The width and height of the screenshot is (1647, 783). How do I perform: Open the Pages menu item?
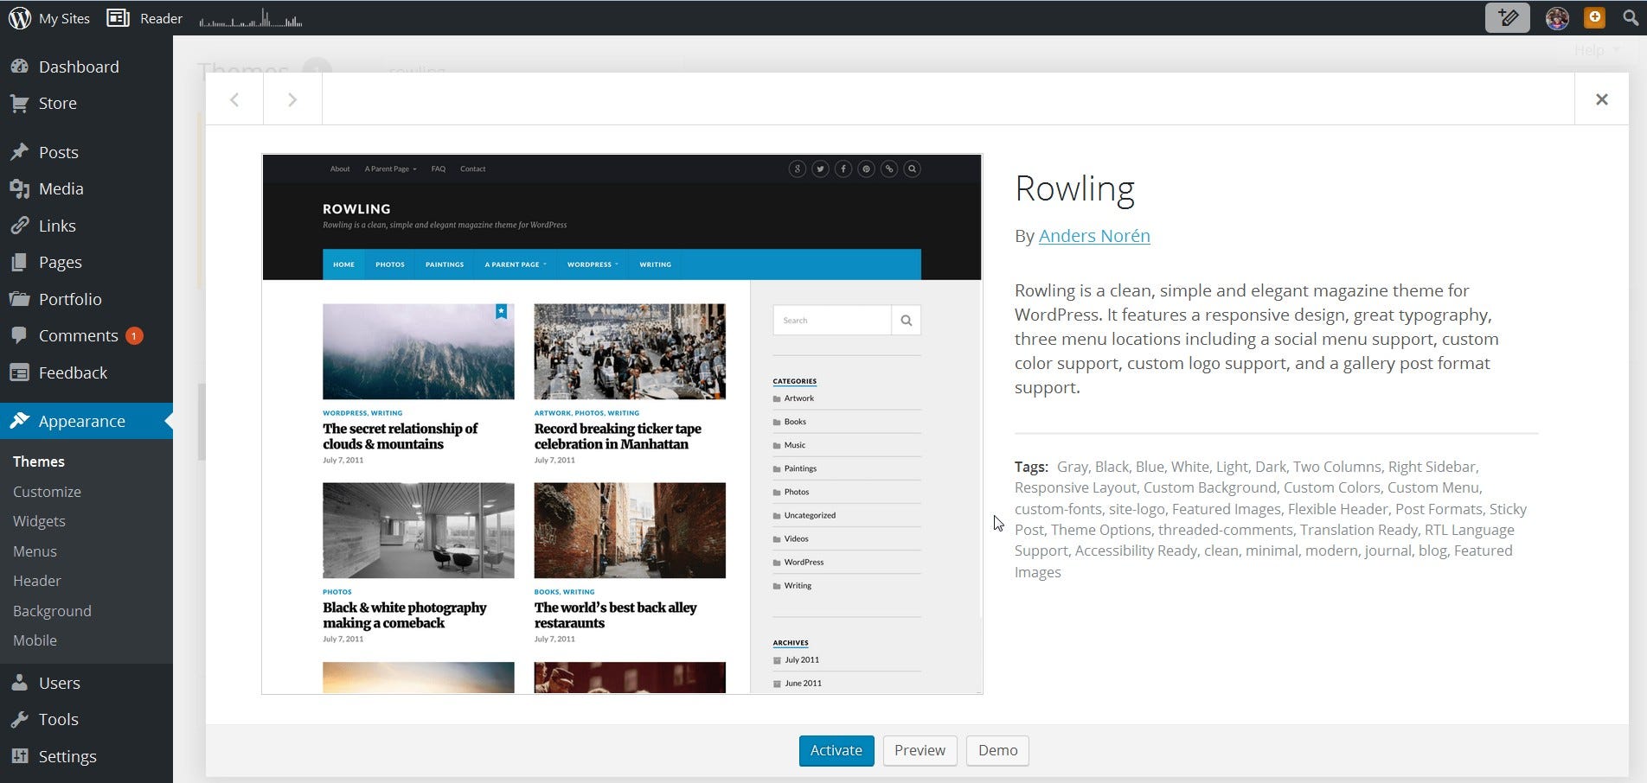click(x=60, y=262)
